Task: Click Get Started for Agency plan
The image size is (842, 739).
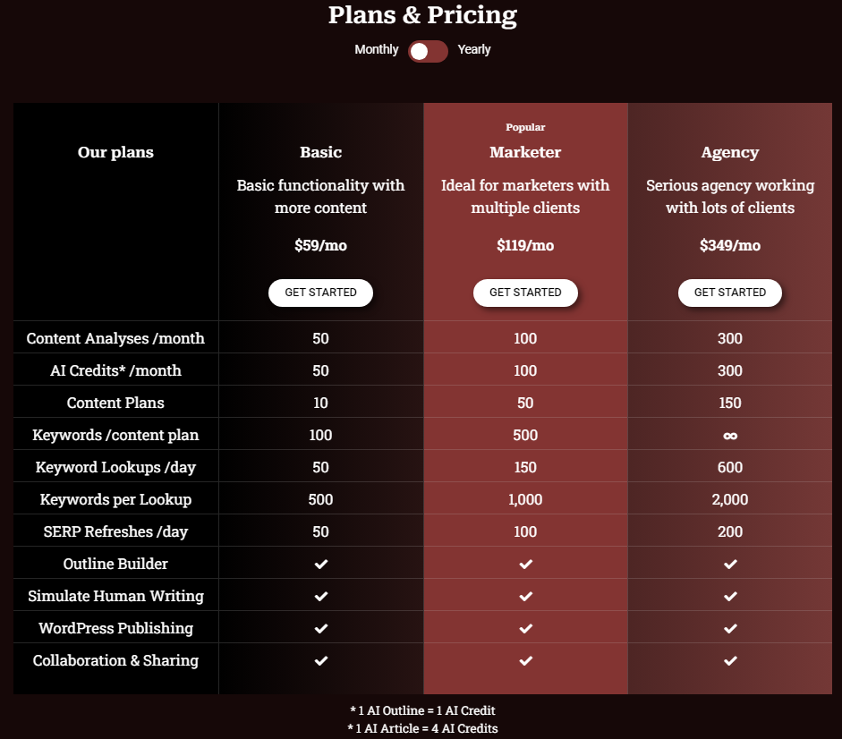Action: [x=729, y=293]
